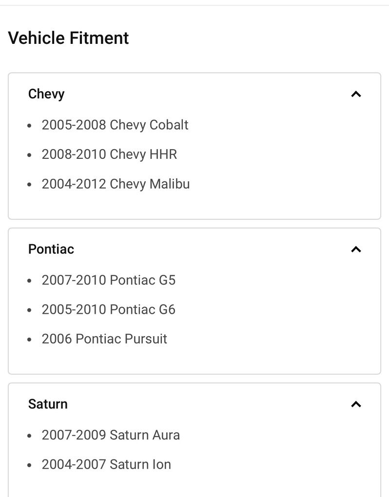Click the bullet beside Pontiac G6

pos(30,310)
